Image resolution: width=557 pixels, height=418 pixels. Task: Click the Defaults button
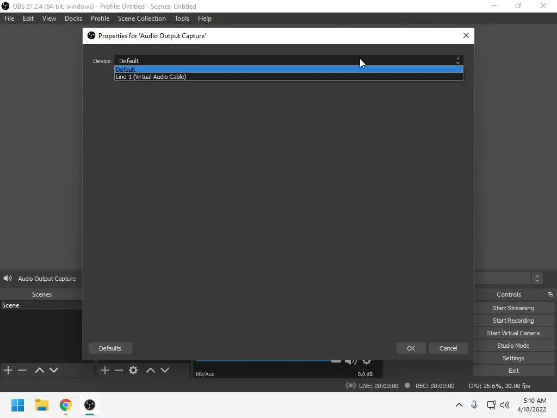point(110,348)
